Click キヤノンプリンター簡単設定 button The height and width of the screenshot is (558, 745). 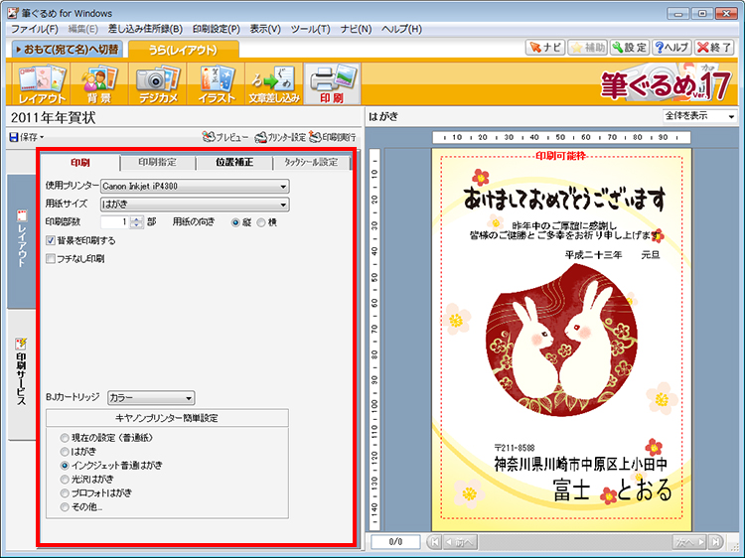point(167,418)
